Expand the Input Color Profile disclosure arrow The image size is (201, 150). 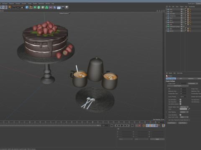[x=167, y=117]
